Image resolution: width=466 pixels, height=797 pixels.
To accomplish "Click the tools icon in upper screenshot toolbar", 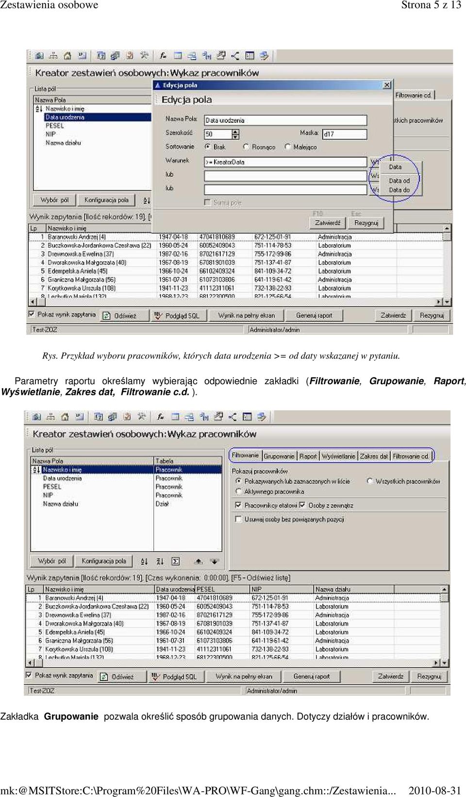I will pos(144,56).
